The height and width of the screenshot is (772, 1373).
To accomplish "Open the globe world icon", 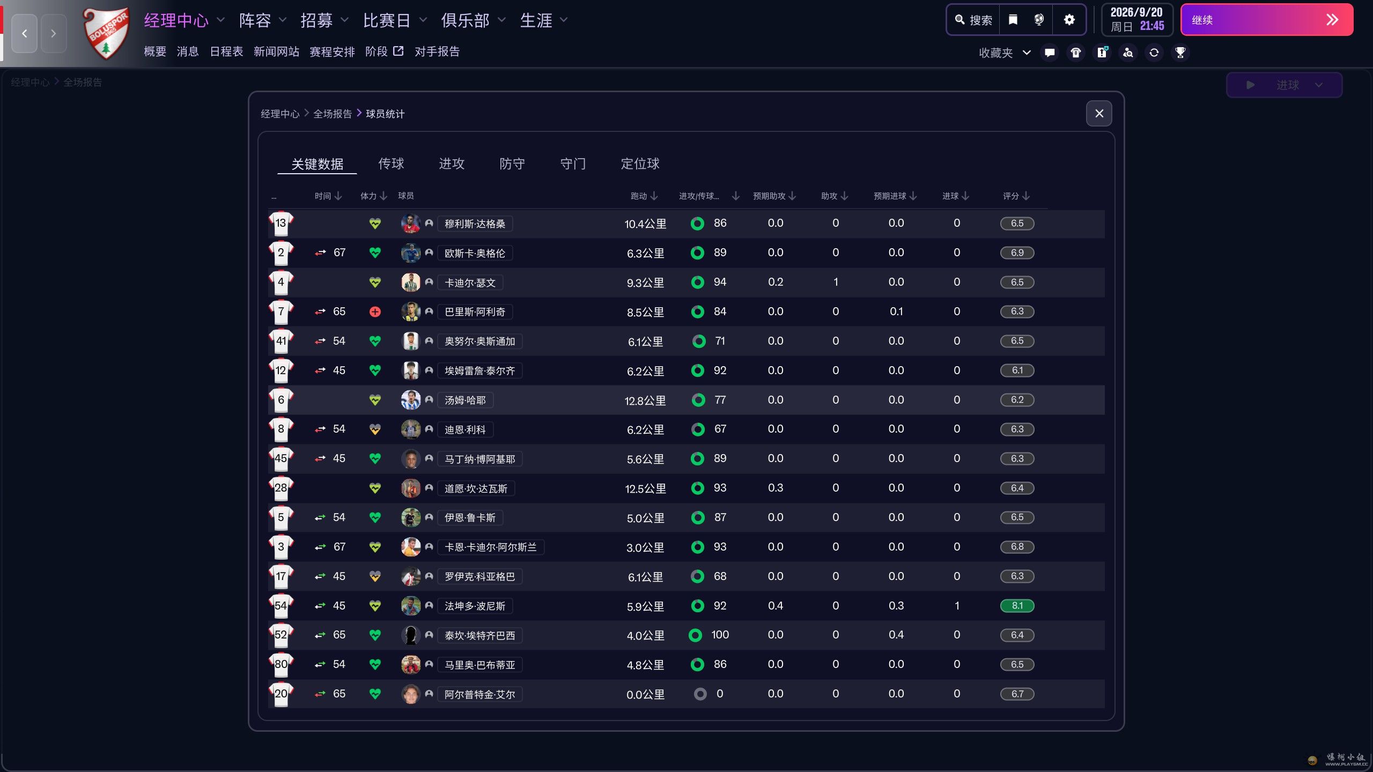I will click(1039, 20).
